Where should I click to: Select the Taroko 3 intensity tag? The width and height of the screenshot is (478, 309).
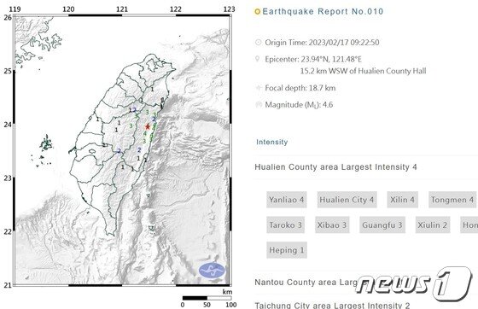(285, 224)
